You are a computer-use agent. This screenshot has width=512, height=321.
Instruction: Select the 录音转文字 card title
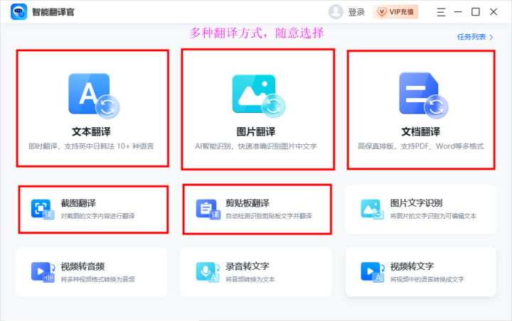[x=247, y=267]
